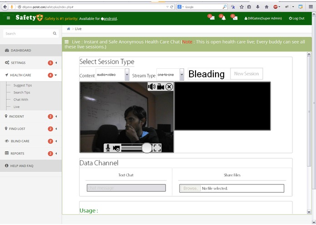Viewport: 316px width, 225px height.
Task: Toggle microphone icon at video bottom
Action: tap(108, 148)
